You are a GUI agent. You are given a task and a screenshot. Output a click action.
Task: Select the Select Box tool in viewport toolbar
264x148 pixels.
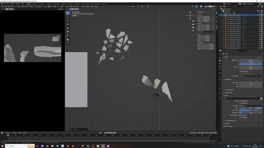pyautogui.click(x=68, y=13)
